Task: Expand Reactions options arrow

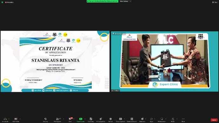Action: point(146,119)
